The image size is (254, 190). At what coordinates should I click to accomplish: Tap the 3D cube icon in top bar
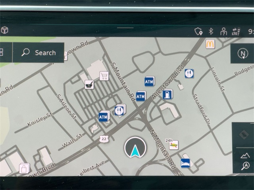point(4,30)
